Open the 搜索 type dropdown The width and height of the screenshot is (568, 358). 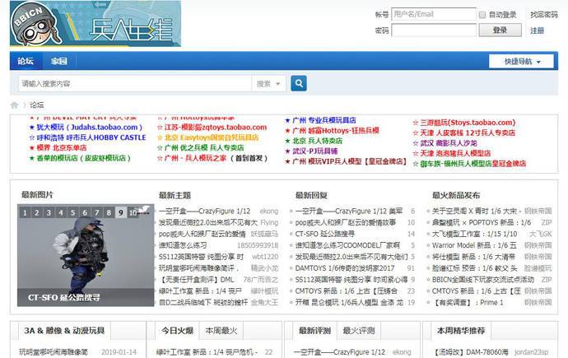coord(268,83)
